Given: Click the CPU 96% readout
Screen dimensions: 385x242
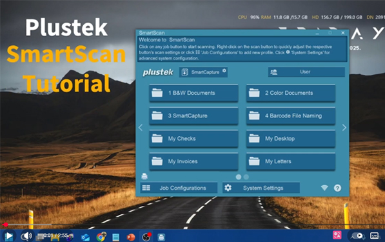Looking at the screenshot, I should point(248,17).
